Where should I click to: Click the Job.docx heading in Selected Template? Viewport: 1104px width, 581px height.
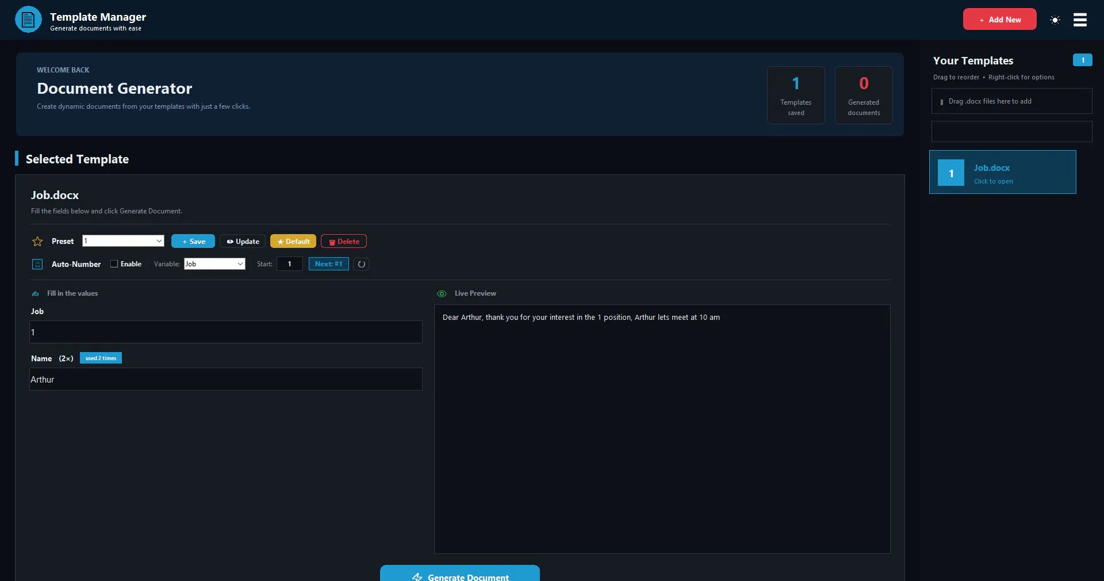[55, 196]
